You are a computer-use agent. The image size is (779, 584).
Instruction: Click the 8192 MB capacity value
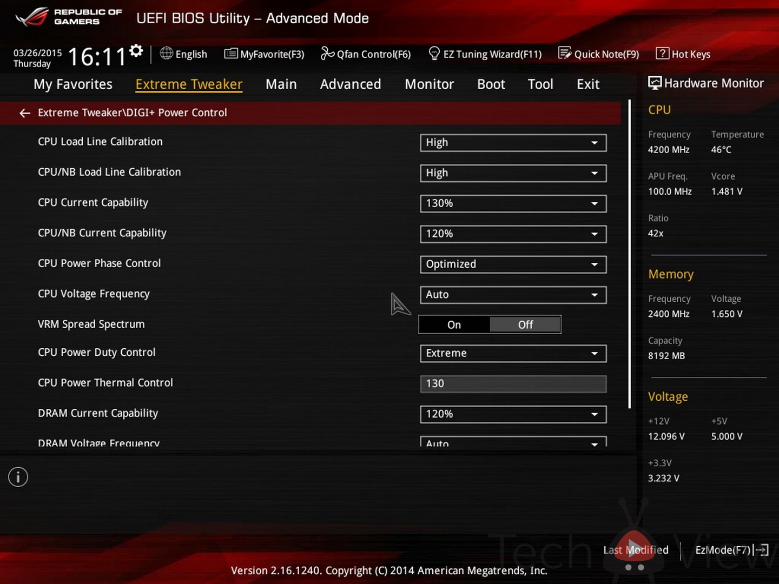666,356
